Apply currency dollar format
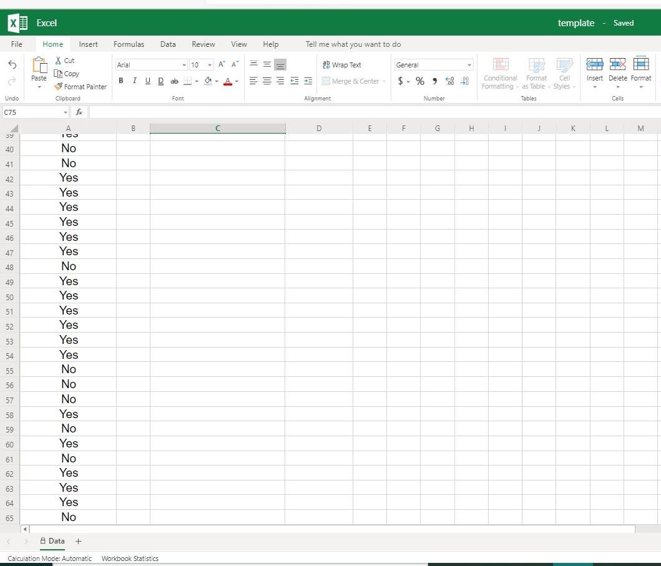The width and height of the screenshot is (661, 566). coord(400,81)
